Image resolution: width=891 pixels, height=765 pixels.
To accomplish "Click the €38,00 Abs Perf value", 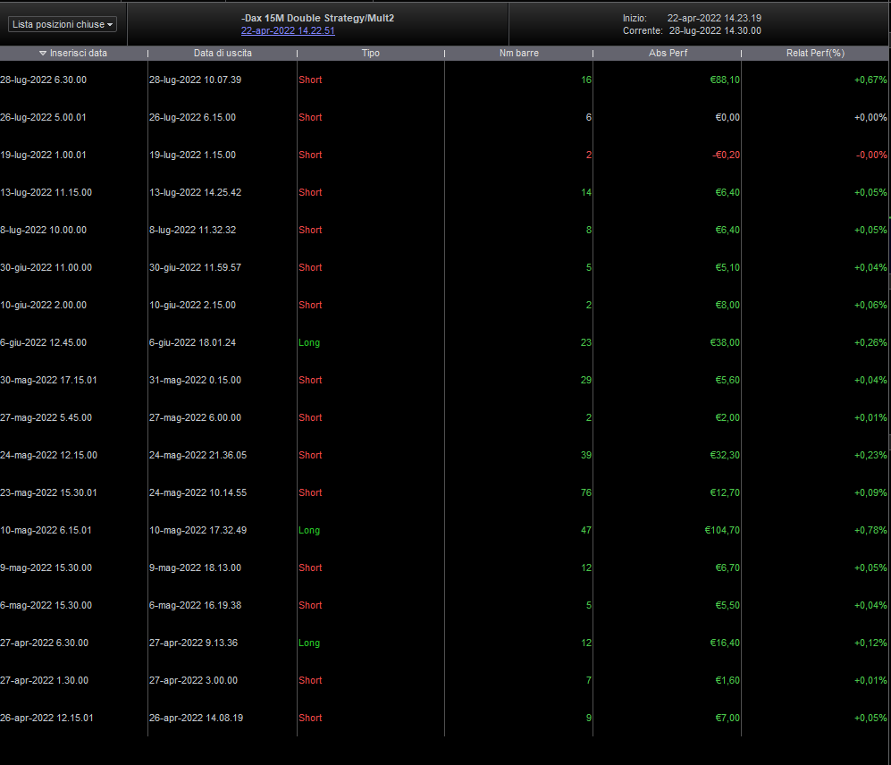I will (725, 342).
